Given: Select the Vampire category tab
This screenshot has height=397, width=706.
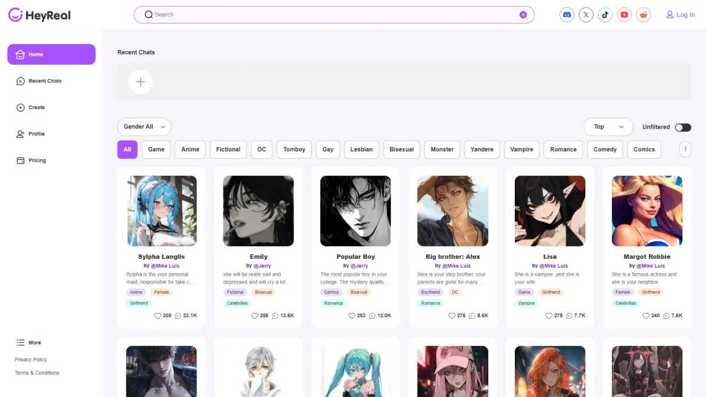Looking at the screenshot, I should click(x=521, y=149).
